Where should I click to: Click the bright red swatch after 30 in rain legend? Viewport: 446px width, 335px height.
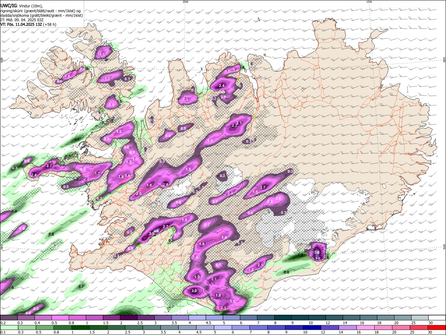[437, 328]
